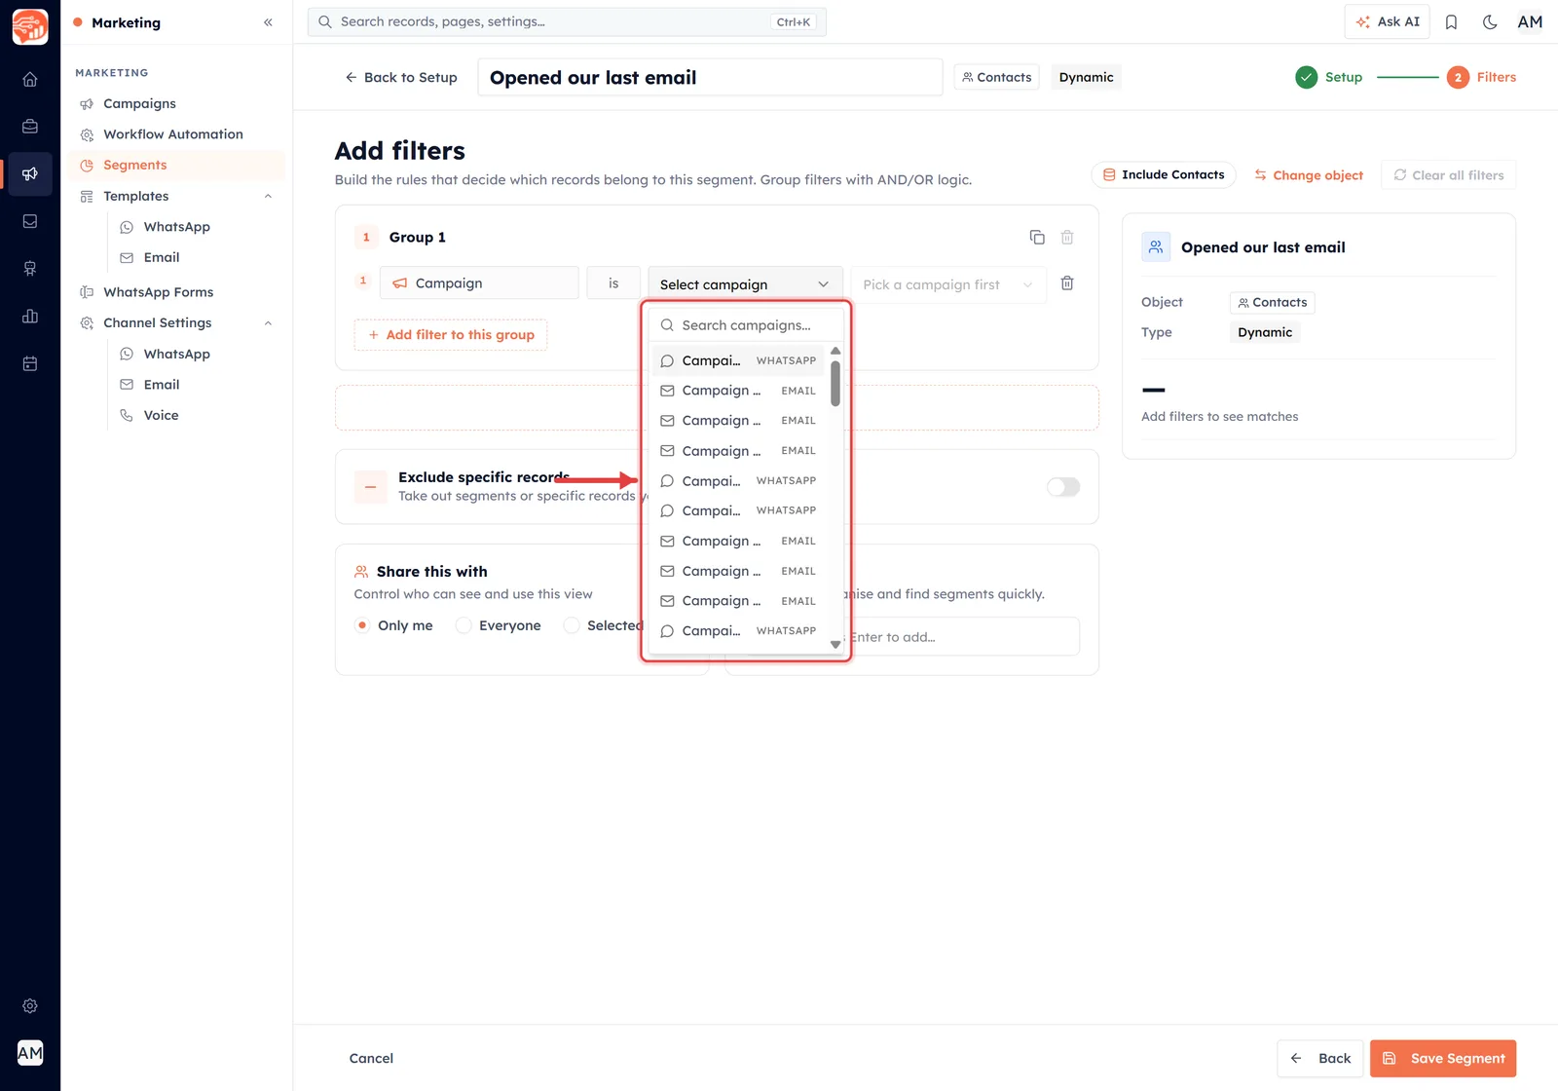The height and width of the screenshot is (1091, 1558).
Task: Click the AM profile initials top right
Action: pos(1530,21)
